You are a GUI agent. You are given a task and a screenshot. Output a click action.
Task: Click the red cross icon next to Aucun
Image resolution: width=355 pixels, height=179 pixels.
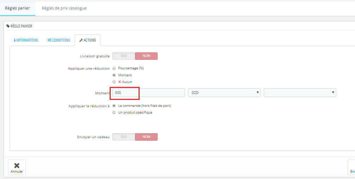120,82
